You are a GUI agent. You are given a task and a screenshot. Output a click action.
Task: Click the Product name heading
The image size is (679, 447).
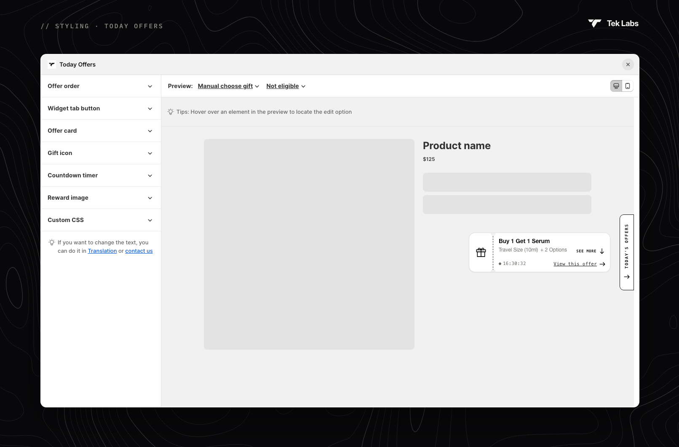[457, 146]
